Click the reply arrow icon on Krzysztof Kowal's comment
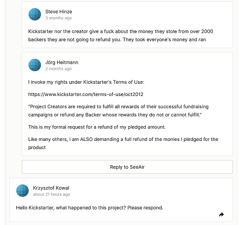Screen dimensions: 245x225 click(x=221, y=214)
